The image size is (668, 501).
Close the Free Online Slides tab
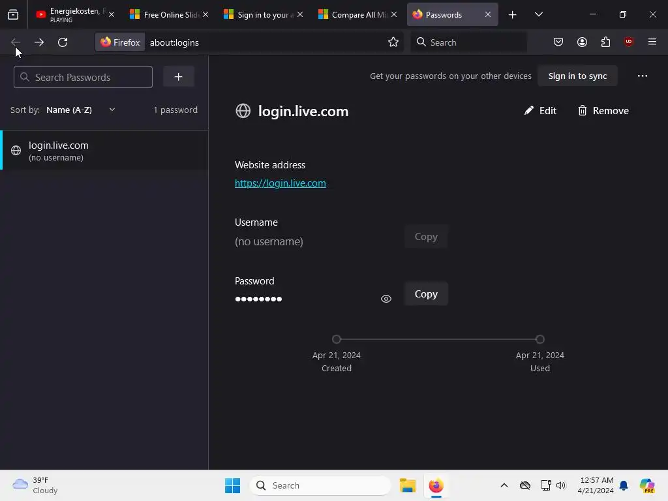click(x=205, y=14)
